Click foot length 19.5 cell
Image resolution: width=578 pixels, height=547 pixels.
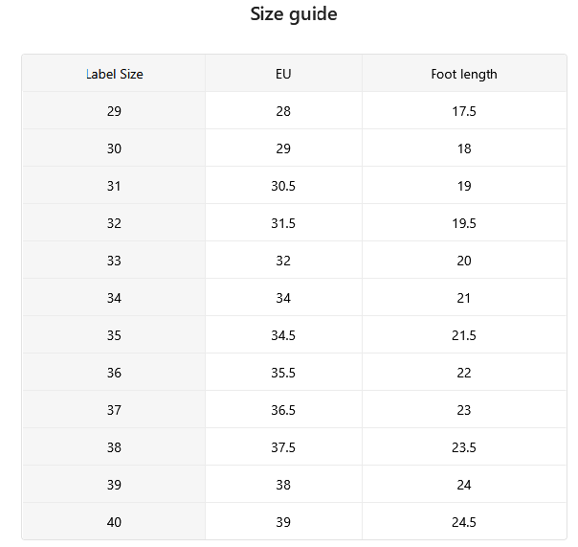tap(464, 223)
